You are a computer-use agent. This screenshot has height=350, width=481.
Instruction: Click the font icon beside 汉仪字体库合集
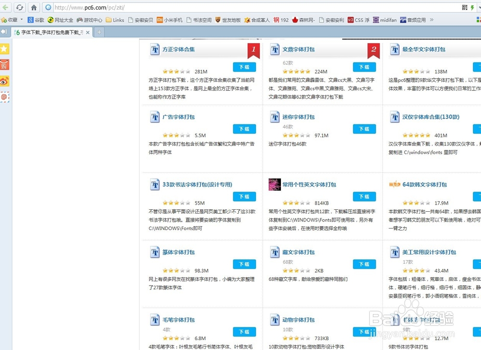pyautogui.click(x=394, y=117)
